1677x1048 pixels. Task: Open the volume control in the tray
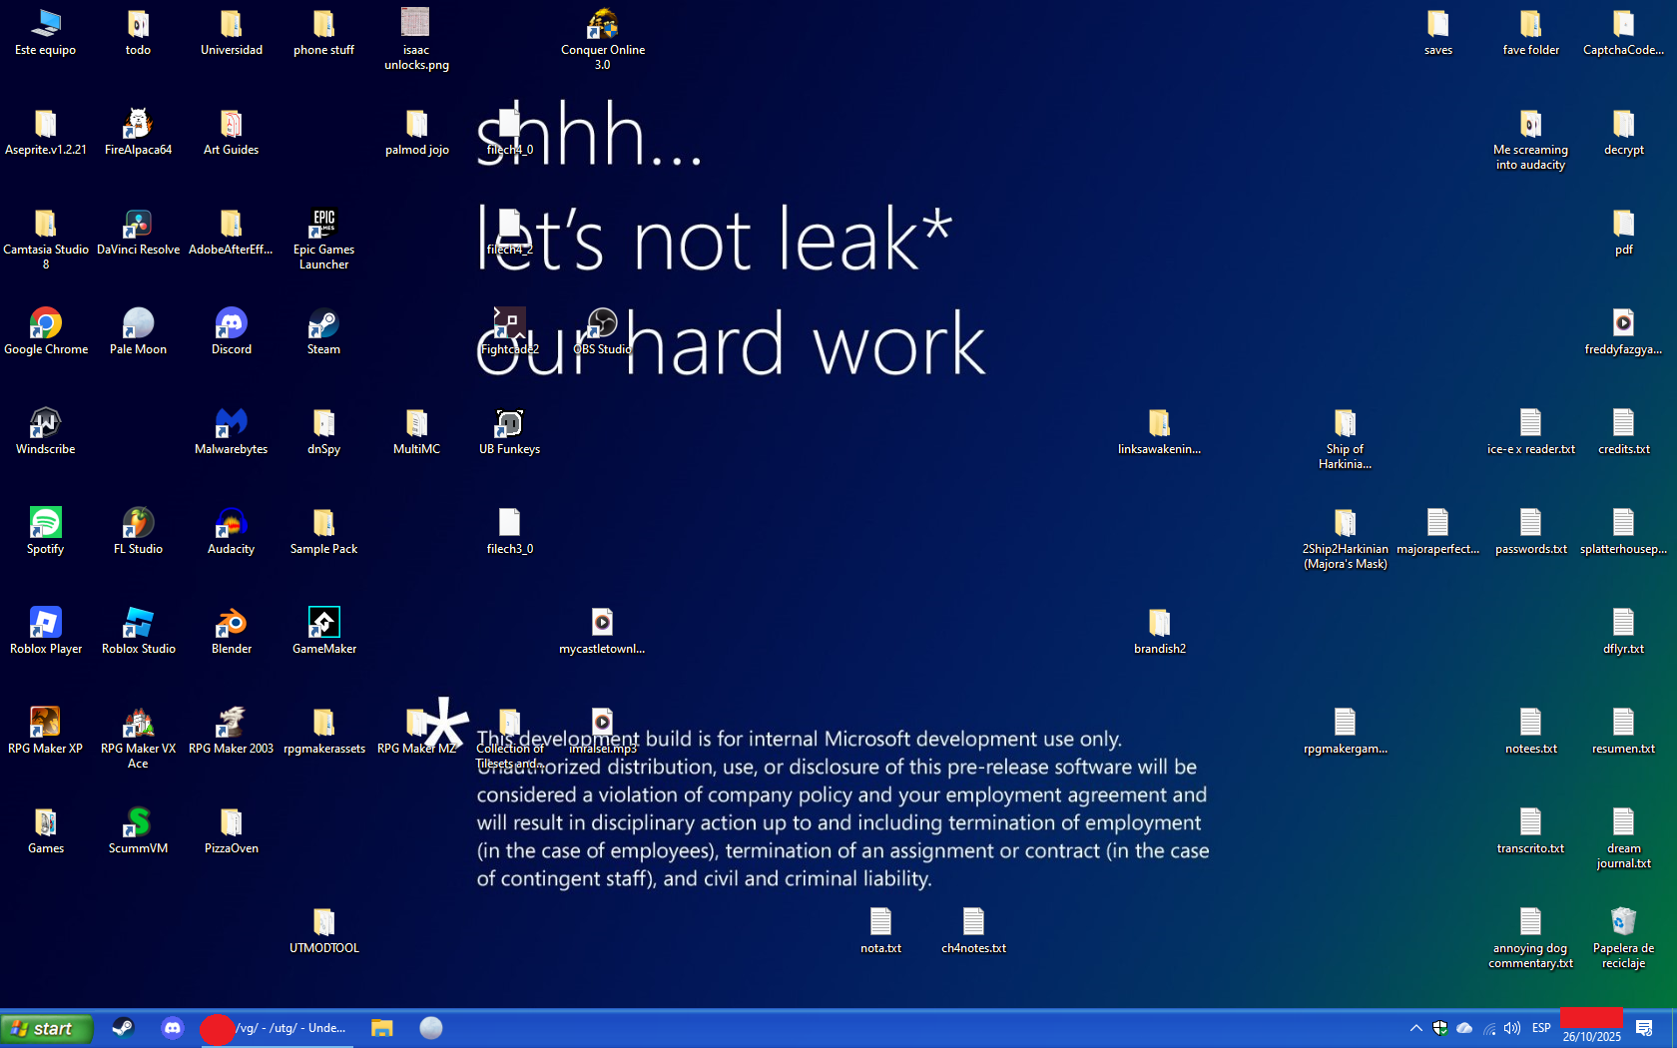click(1512, 1028)
